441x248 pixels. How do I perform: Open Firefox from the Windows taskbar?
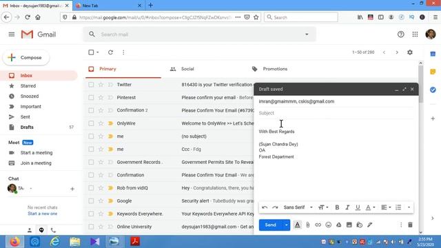[x=14, y=242]
